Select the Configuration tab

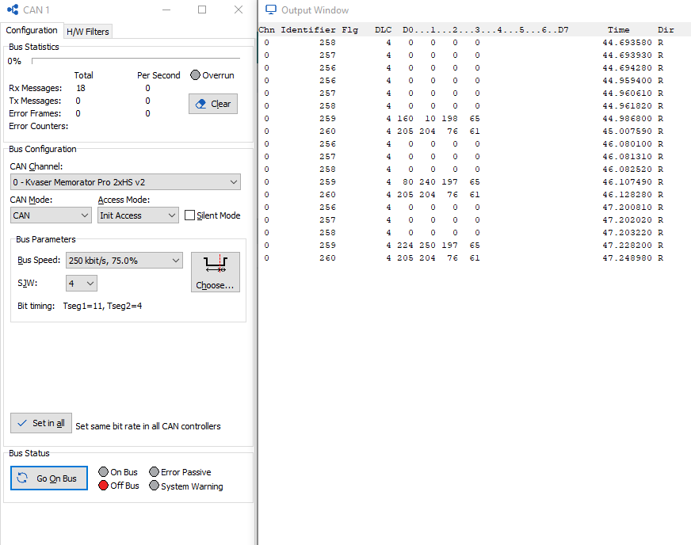[32, 29]
